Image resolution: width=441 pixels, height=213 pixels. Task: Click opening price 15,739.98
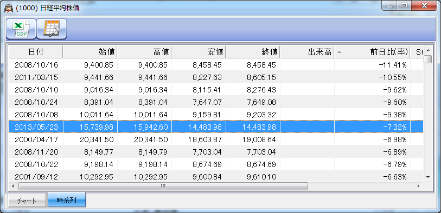[x=96, y=127]
